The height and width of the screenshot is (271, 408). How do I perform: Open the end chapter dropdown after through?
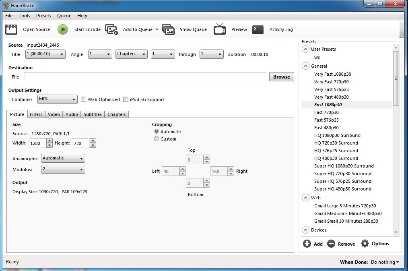click(212, 54)
